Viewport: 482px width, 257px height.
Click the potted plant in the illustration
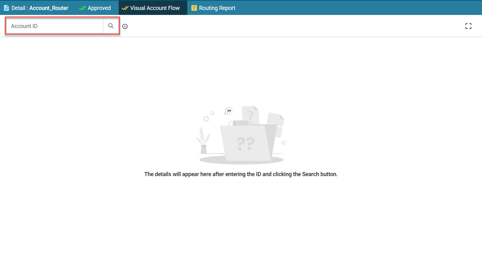(x=203, y=140)
